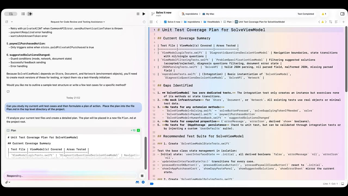Open the paperclip attachment menu
348x196 pixels.
[7, 182]
